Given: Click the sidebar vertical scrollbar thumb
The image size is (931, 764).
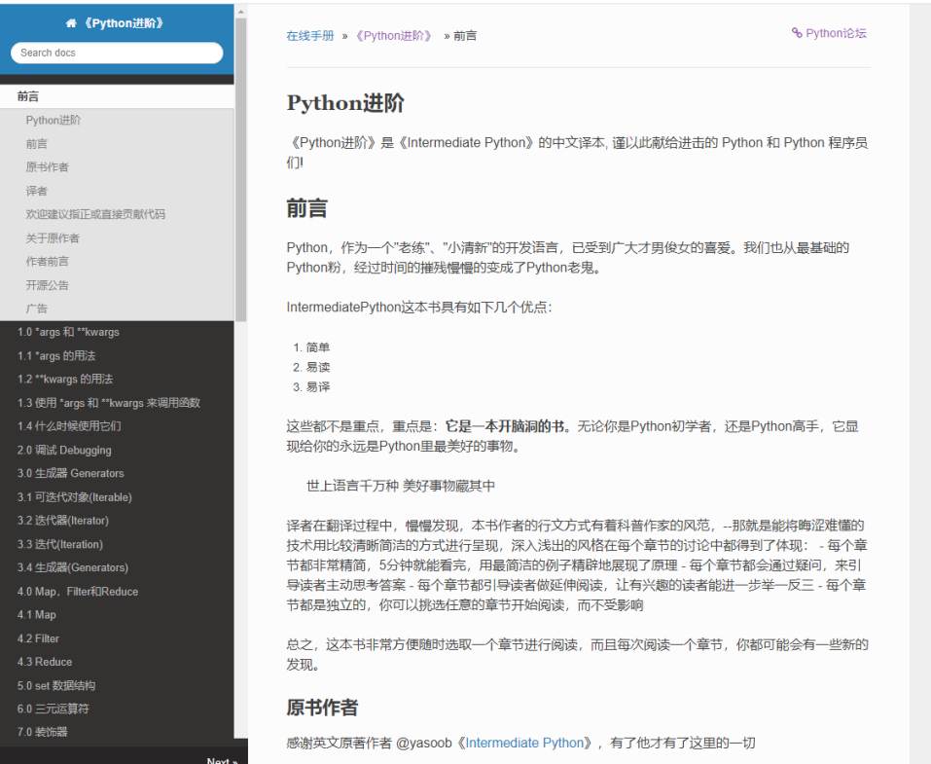Looking at the screenshot, I should click(240, 169).
